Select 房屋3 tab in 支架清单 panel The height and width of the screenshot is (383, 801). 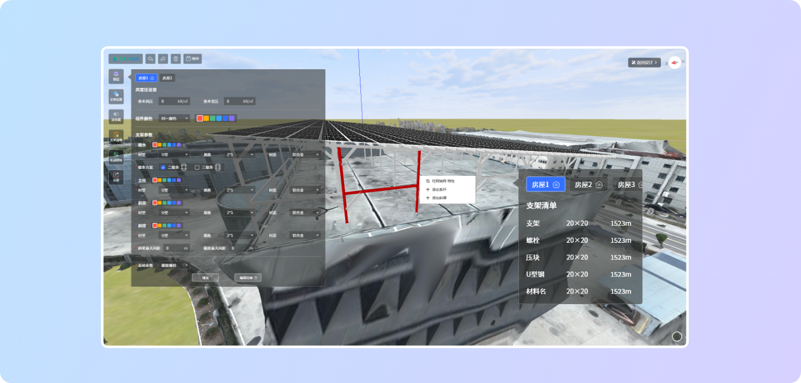626,185
